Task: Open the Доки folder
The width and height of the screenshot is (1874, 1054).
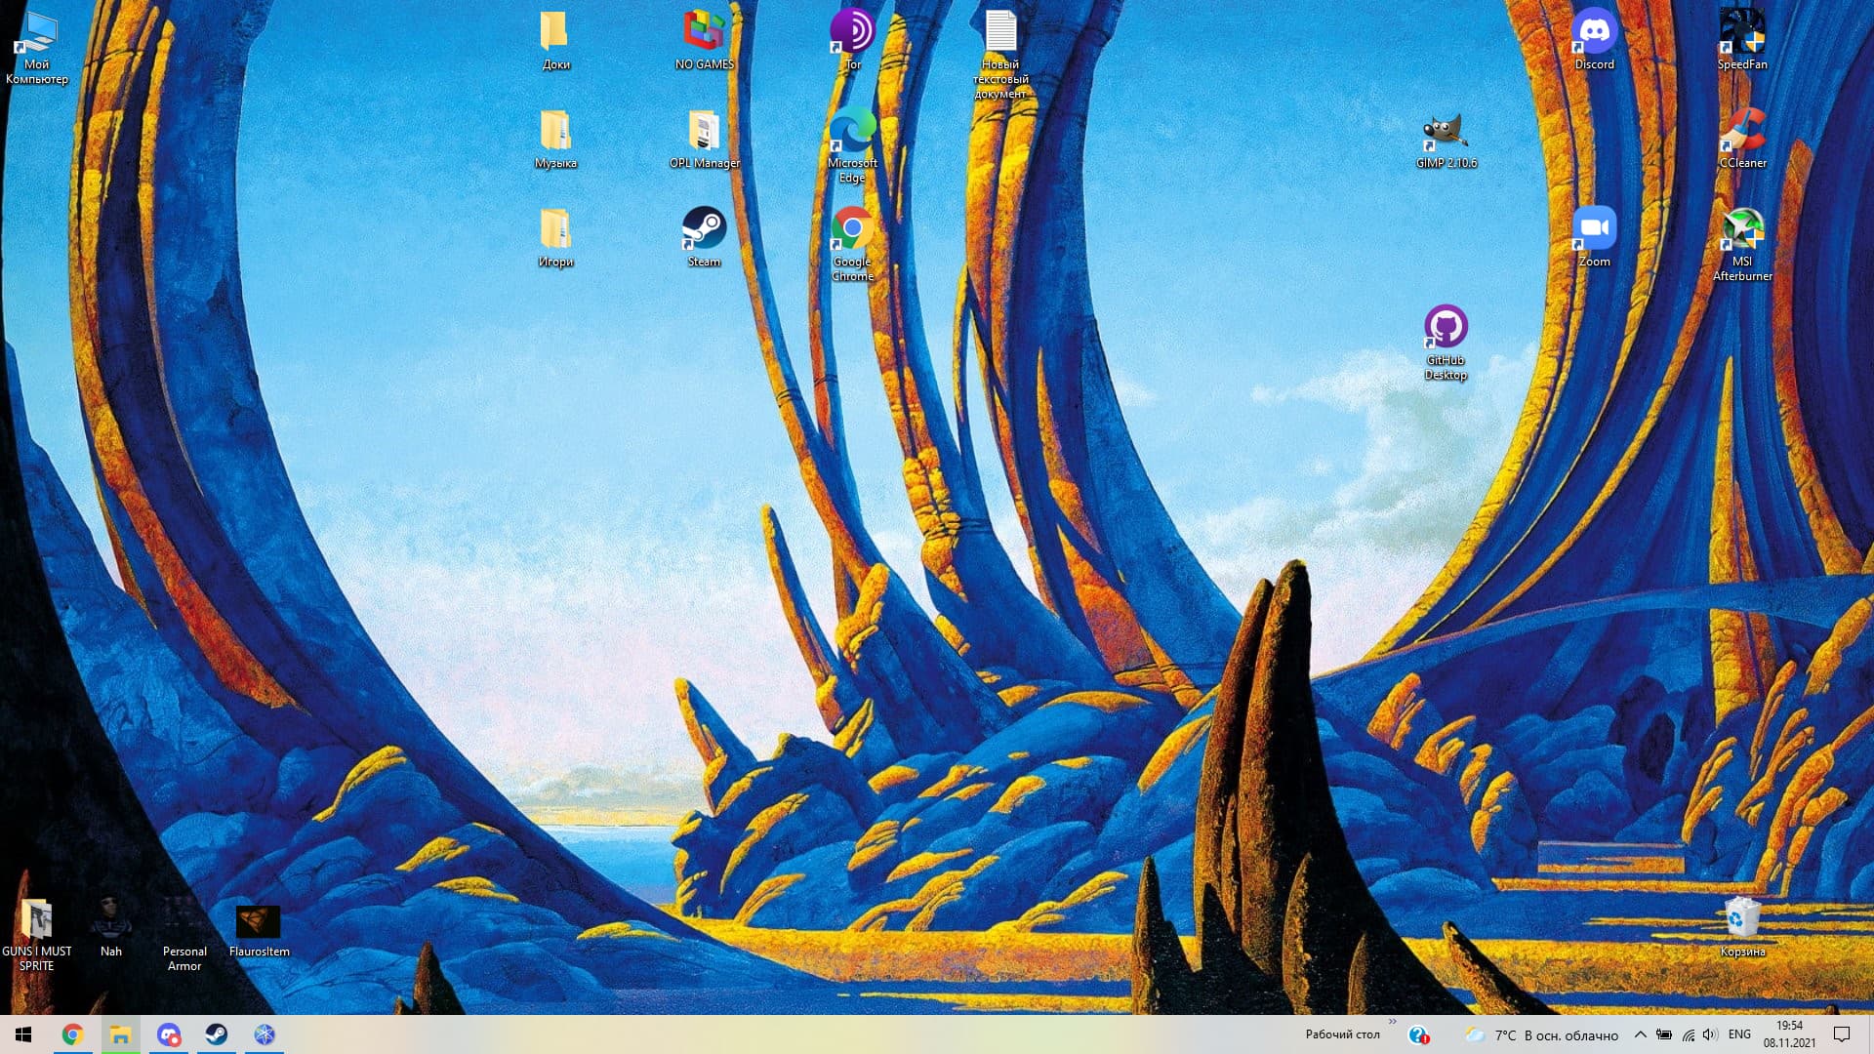Action: [x=555, y=40]
